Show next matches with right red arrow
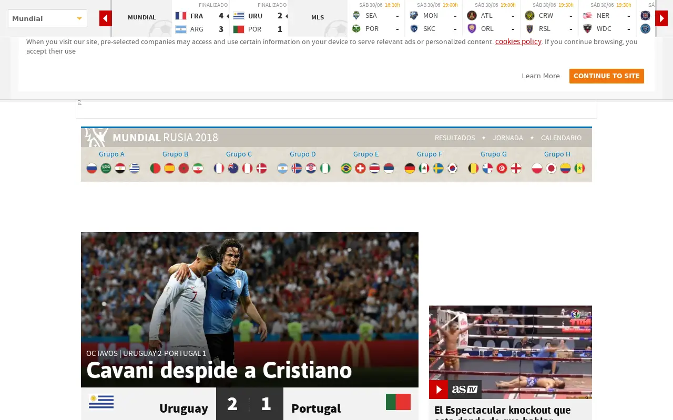Image resolution: width=673 pixels, height=420 pixels. click(661, 18)
